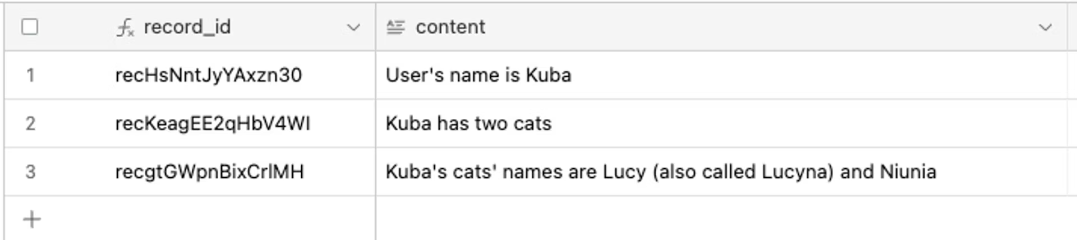Viewport: 1077px width, 240px height.
Task: Click row number 2
Action: [30, 123]
